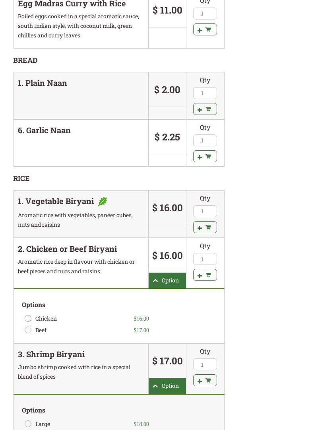312x430 pixels.
Task: Collapse the Shrimp Biryani Option panel
Action: pyautogui.click(x=167, y=386)
